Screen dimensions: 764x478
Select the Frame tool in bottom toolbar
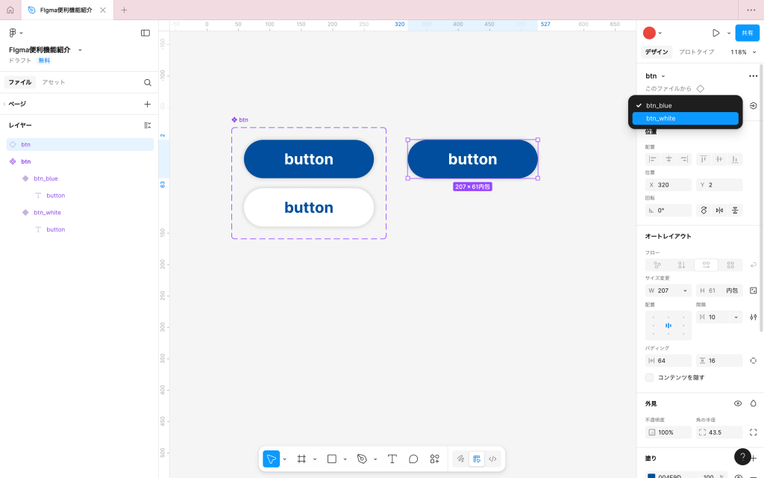click(301, 459)
